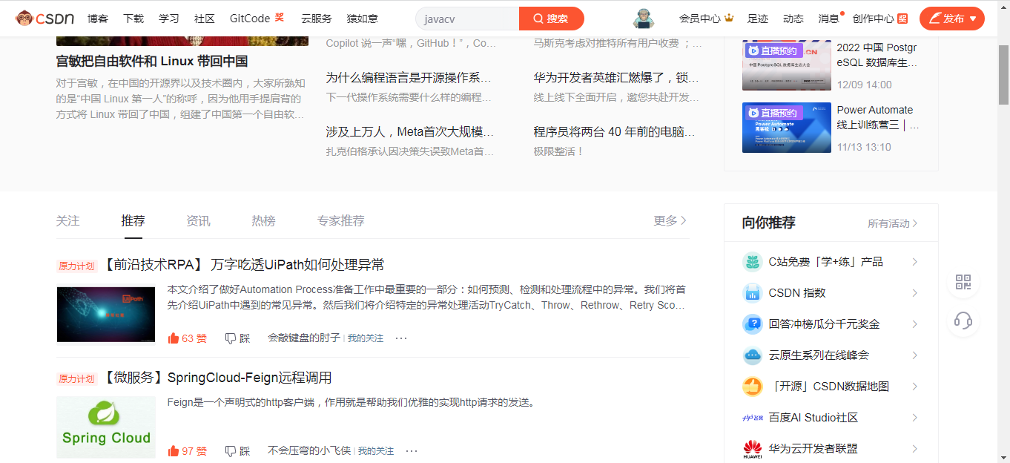This screenshot has height=463, width=1010.
Task: Open the QR code floating icon
Action: [x=963, y=282]
